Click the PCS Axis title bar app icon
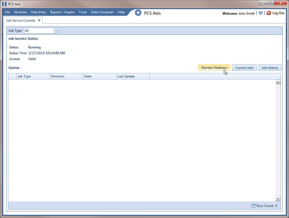Viewport: 289px width, 218px height. [4, 4]
